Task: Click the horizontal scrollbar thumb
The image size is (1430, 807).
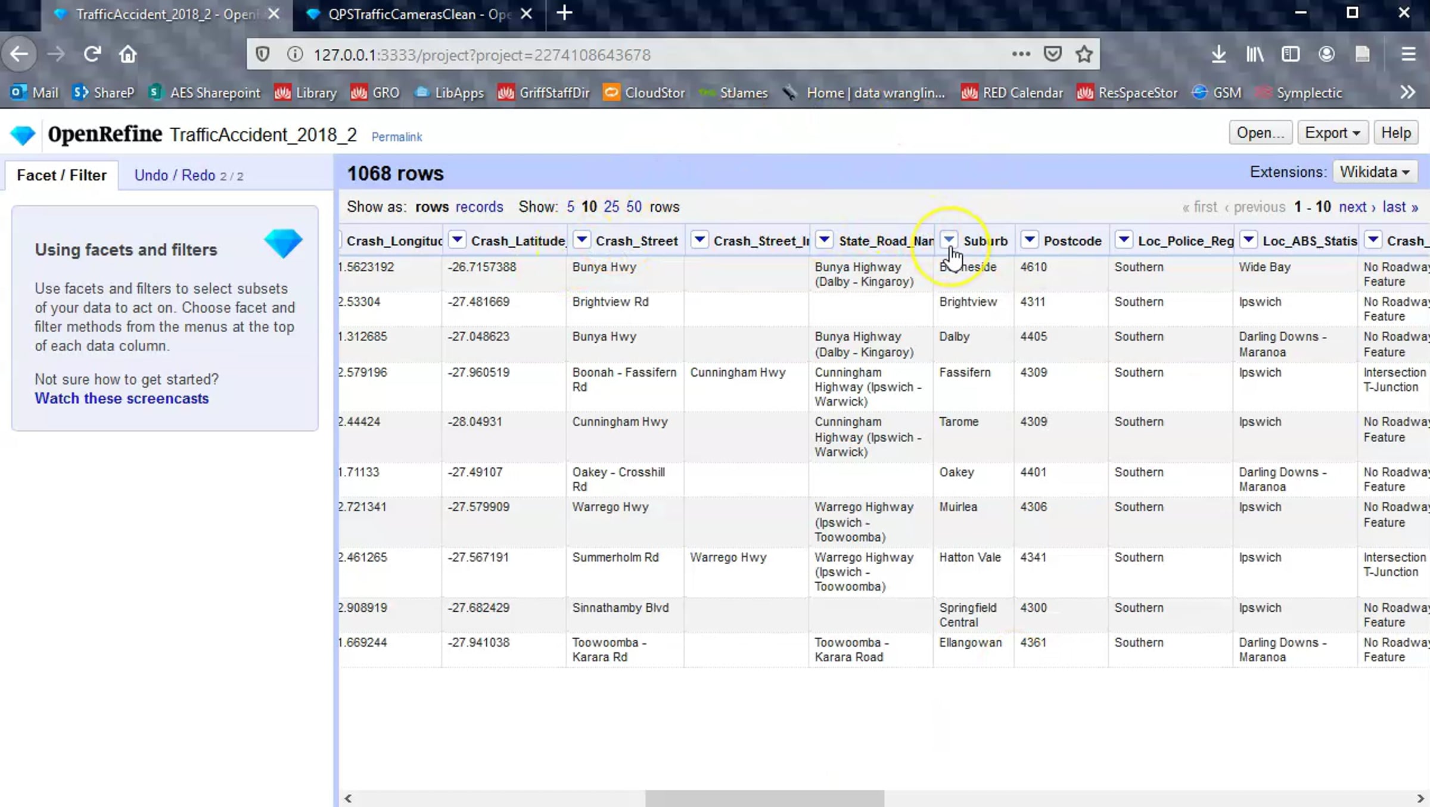Action: tap(764, 798)
